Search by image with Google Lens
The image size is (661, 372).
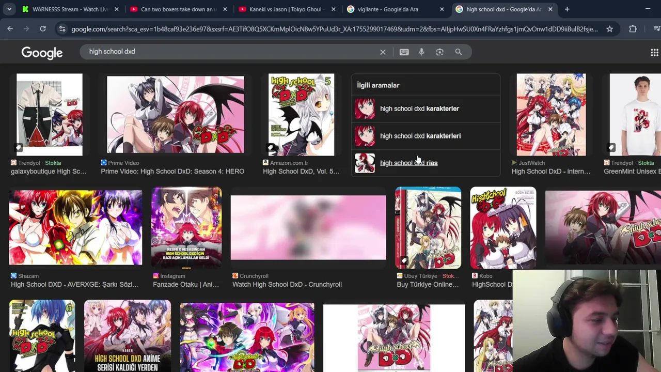[439, 52]
